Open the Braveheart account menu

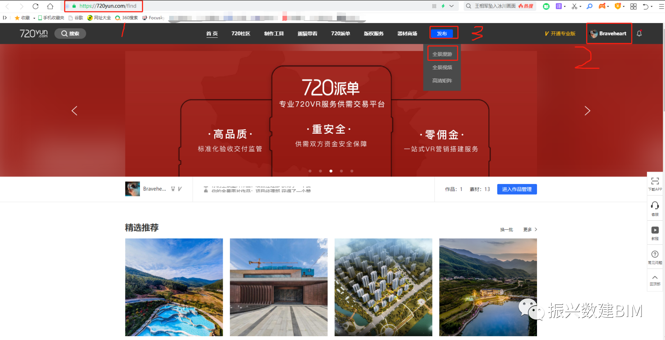coord(608,33)
